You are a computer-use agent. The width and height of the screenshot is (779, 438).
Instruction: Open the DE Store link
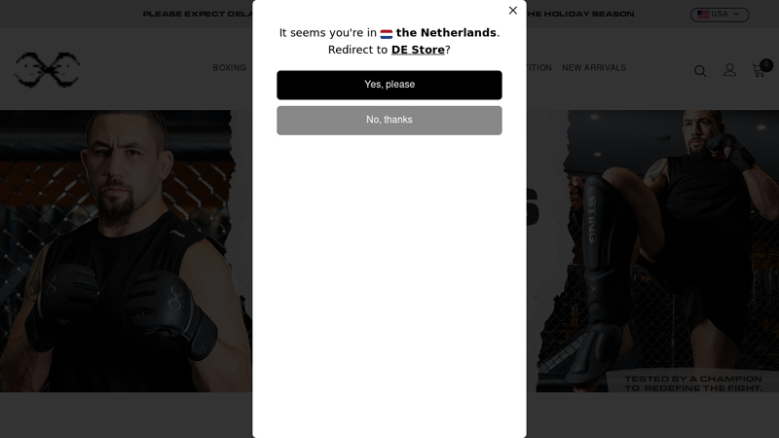pyautogui.click(x=418, y=50)
